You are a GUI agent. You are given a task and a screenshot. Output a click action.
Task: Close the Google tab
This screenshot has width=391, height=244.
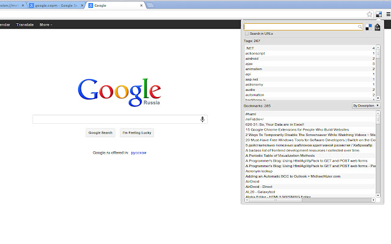click(141, 5)
